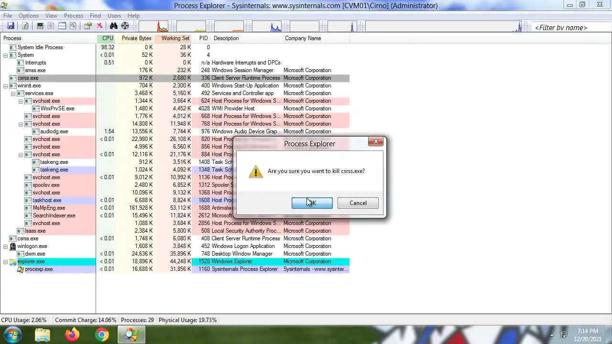Screen dimensions: 612x344
Task: Open the View menu
Action: tap(51, 16)
